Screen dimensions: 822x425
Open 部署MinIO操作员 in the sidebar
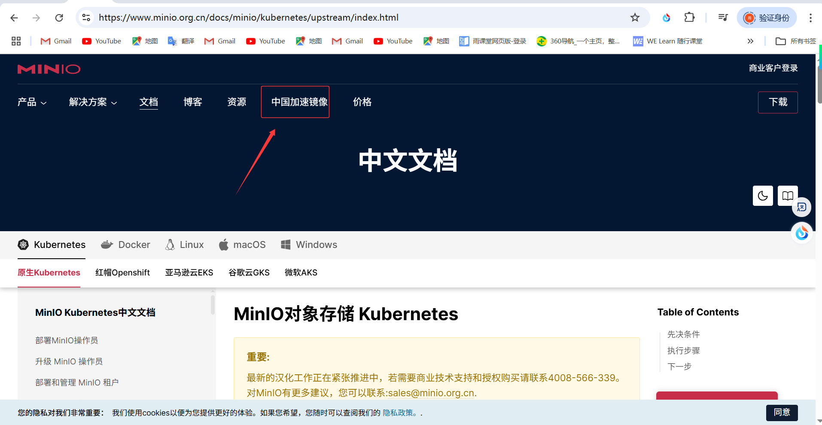[x=67, y=340]
